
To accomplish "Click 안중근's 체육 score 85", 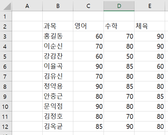I will (x=150, y=96).
